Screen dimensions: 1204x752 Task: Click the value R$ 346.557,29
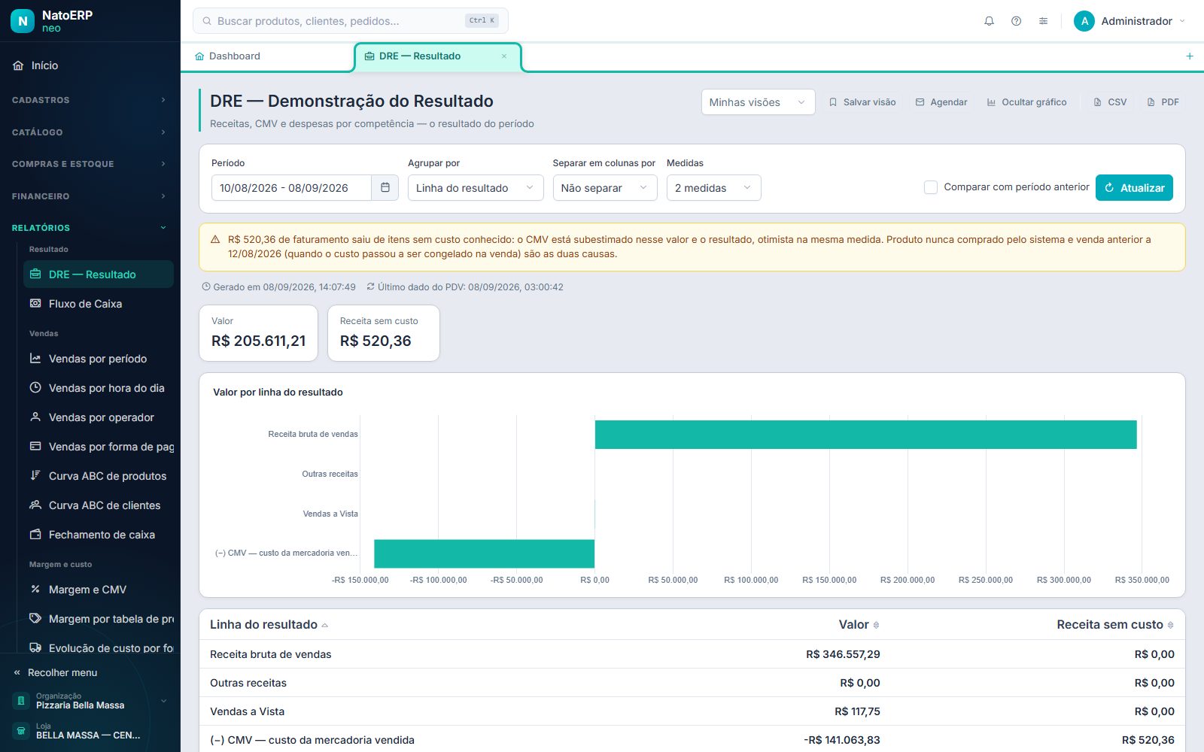[x=843, y=654]
